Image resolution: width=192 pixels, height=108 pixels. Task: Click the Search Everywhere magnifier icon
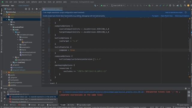[185, 5]
